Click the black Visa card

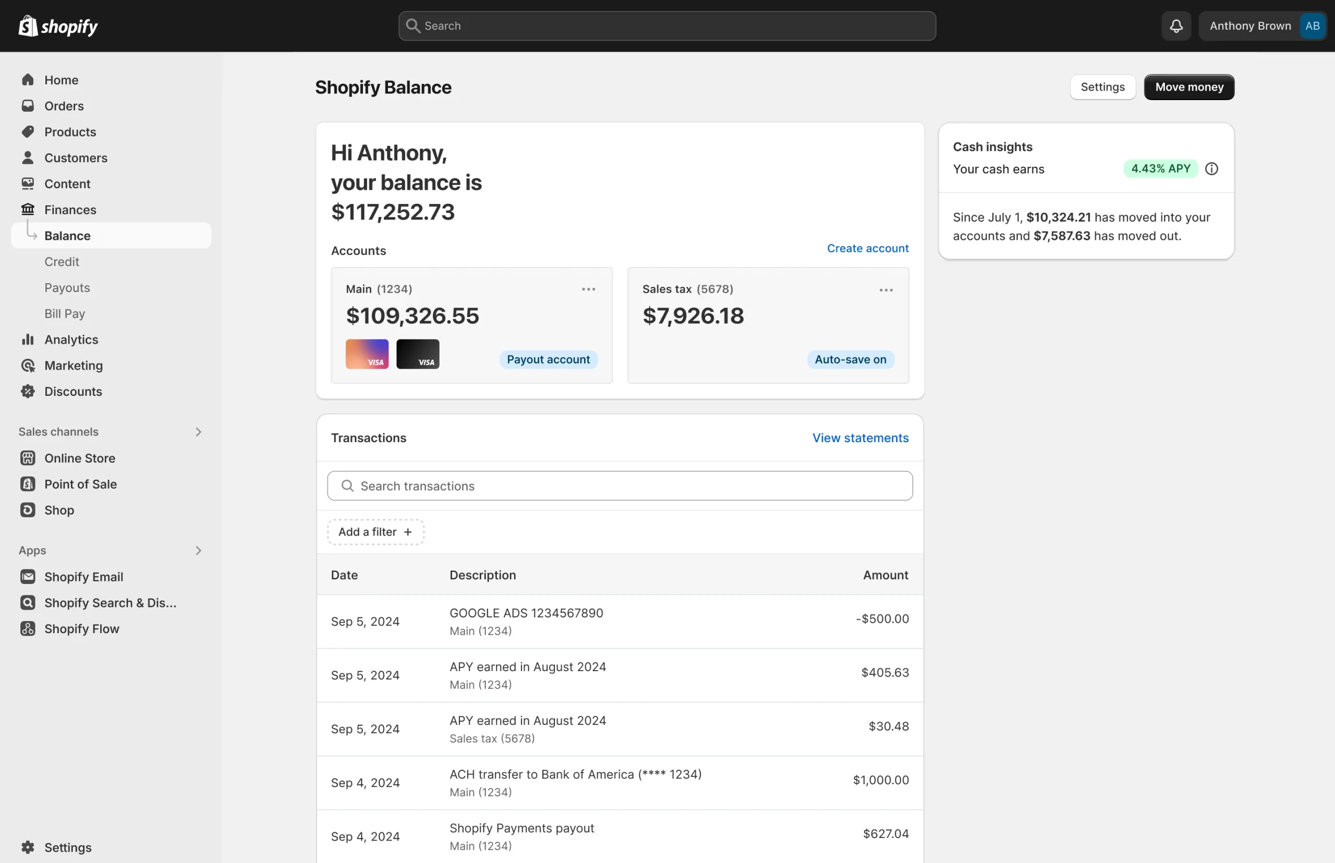418,354
